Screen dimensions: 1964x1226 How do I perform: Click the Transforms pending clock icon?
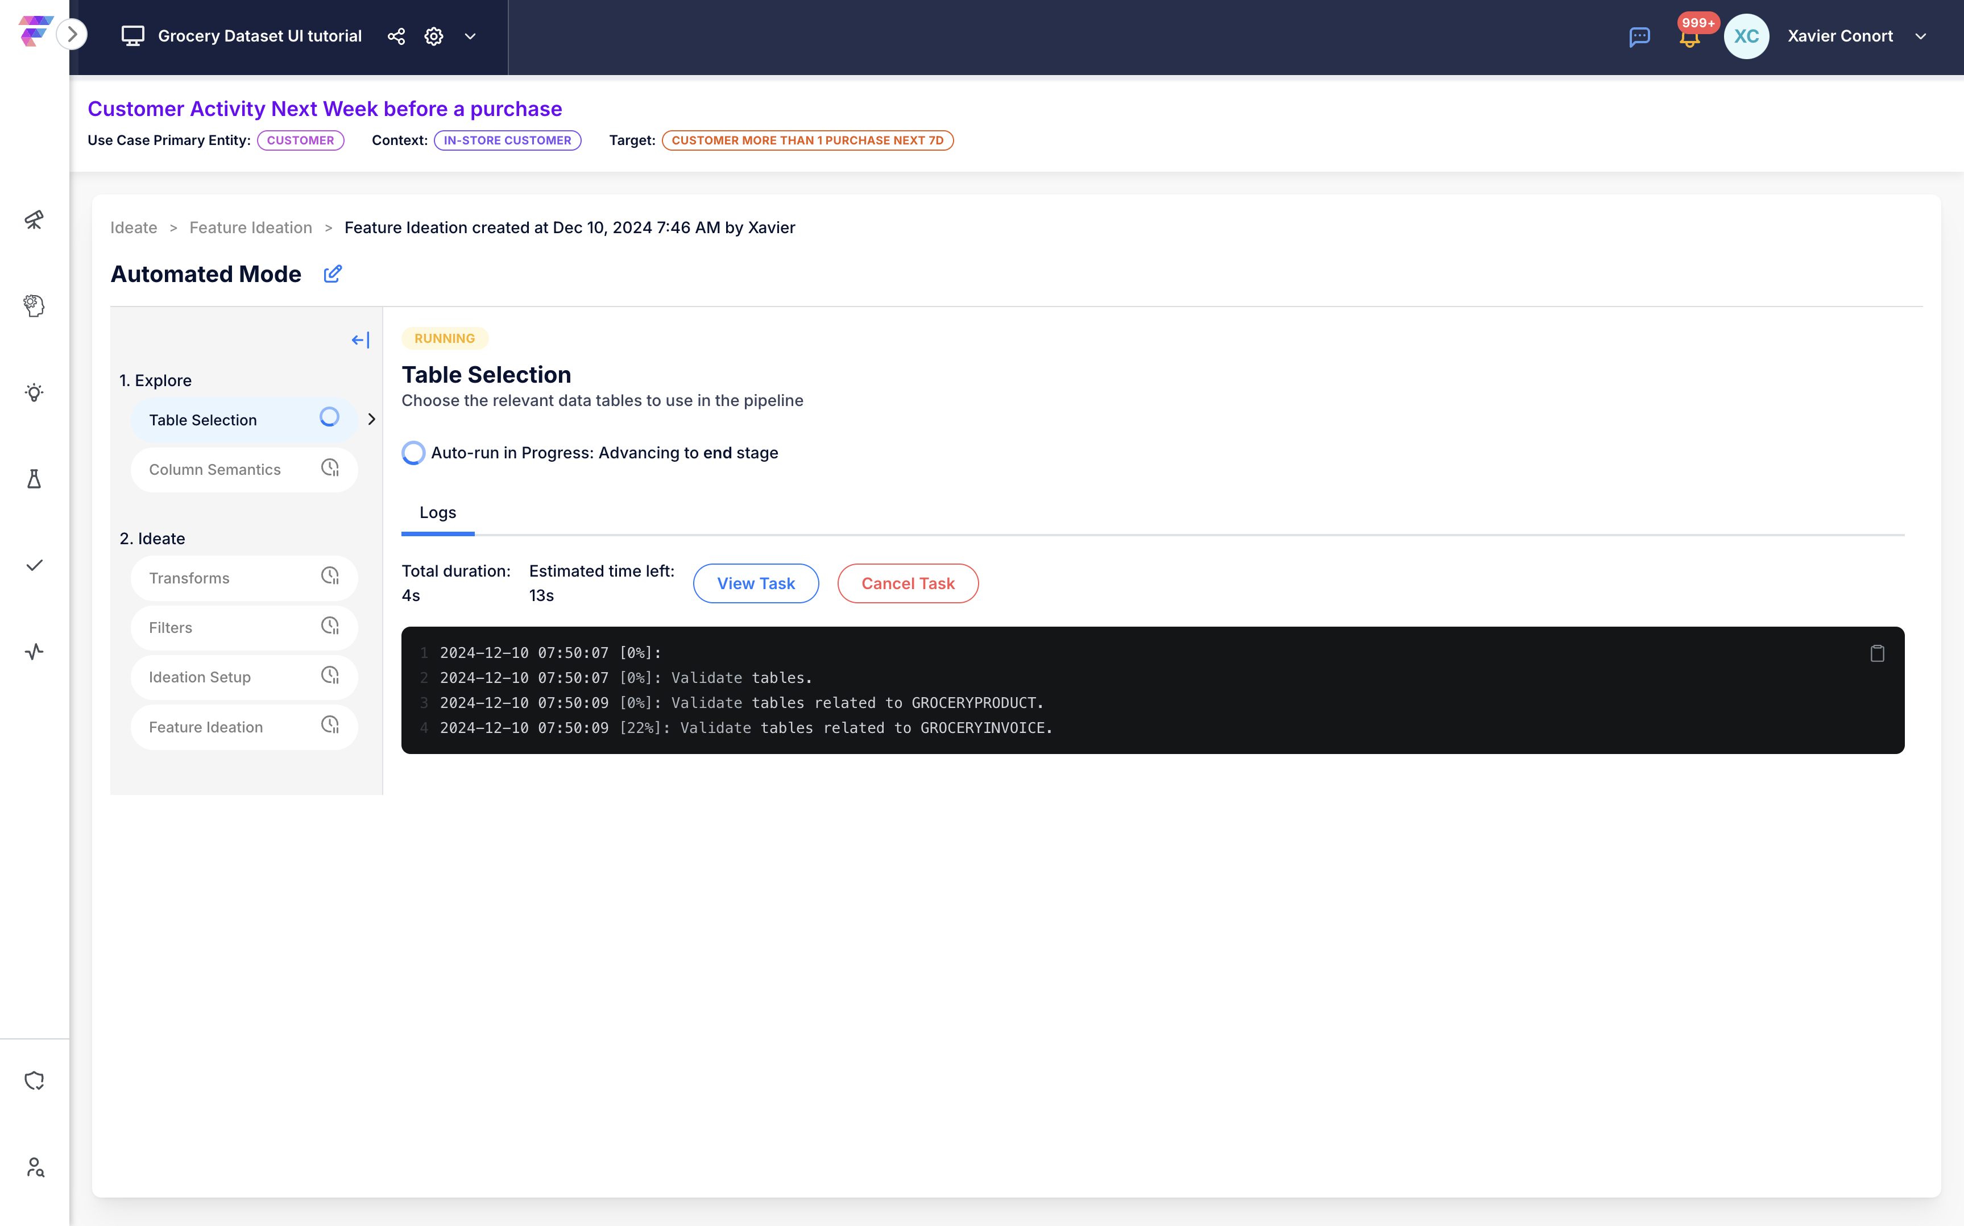330,575
